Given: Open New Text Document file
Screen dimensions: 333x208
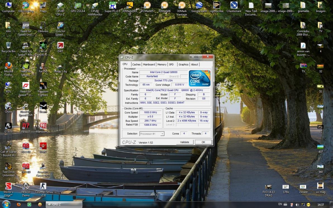Looking at the screenshot, I should pos(251,9).
